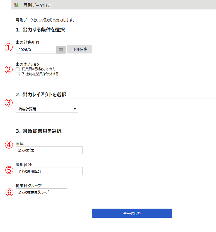
Task: Click the 月別データをCSV形式で出力します description
Action: click(45, 20)
